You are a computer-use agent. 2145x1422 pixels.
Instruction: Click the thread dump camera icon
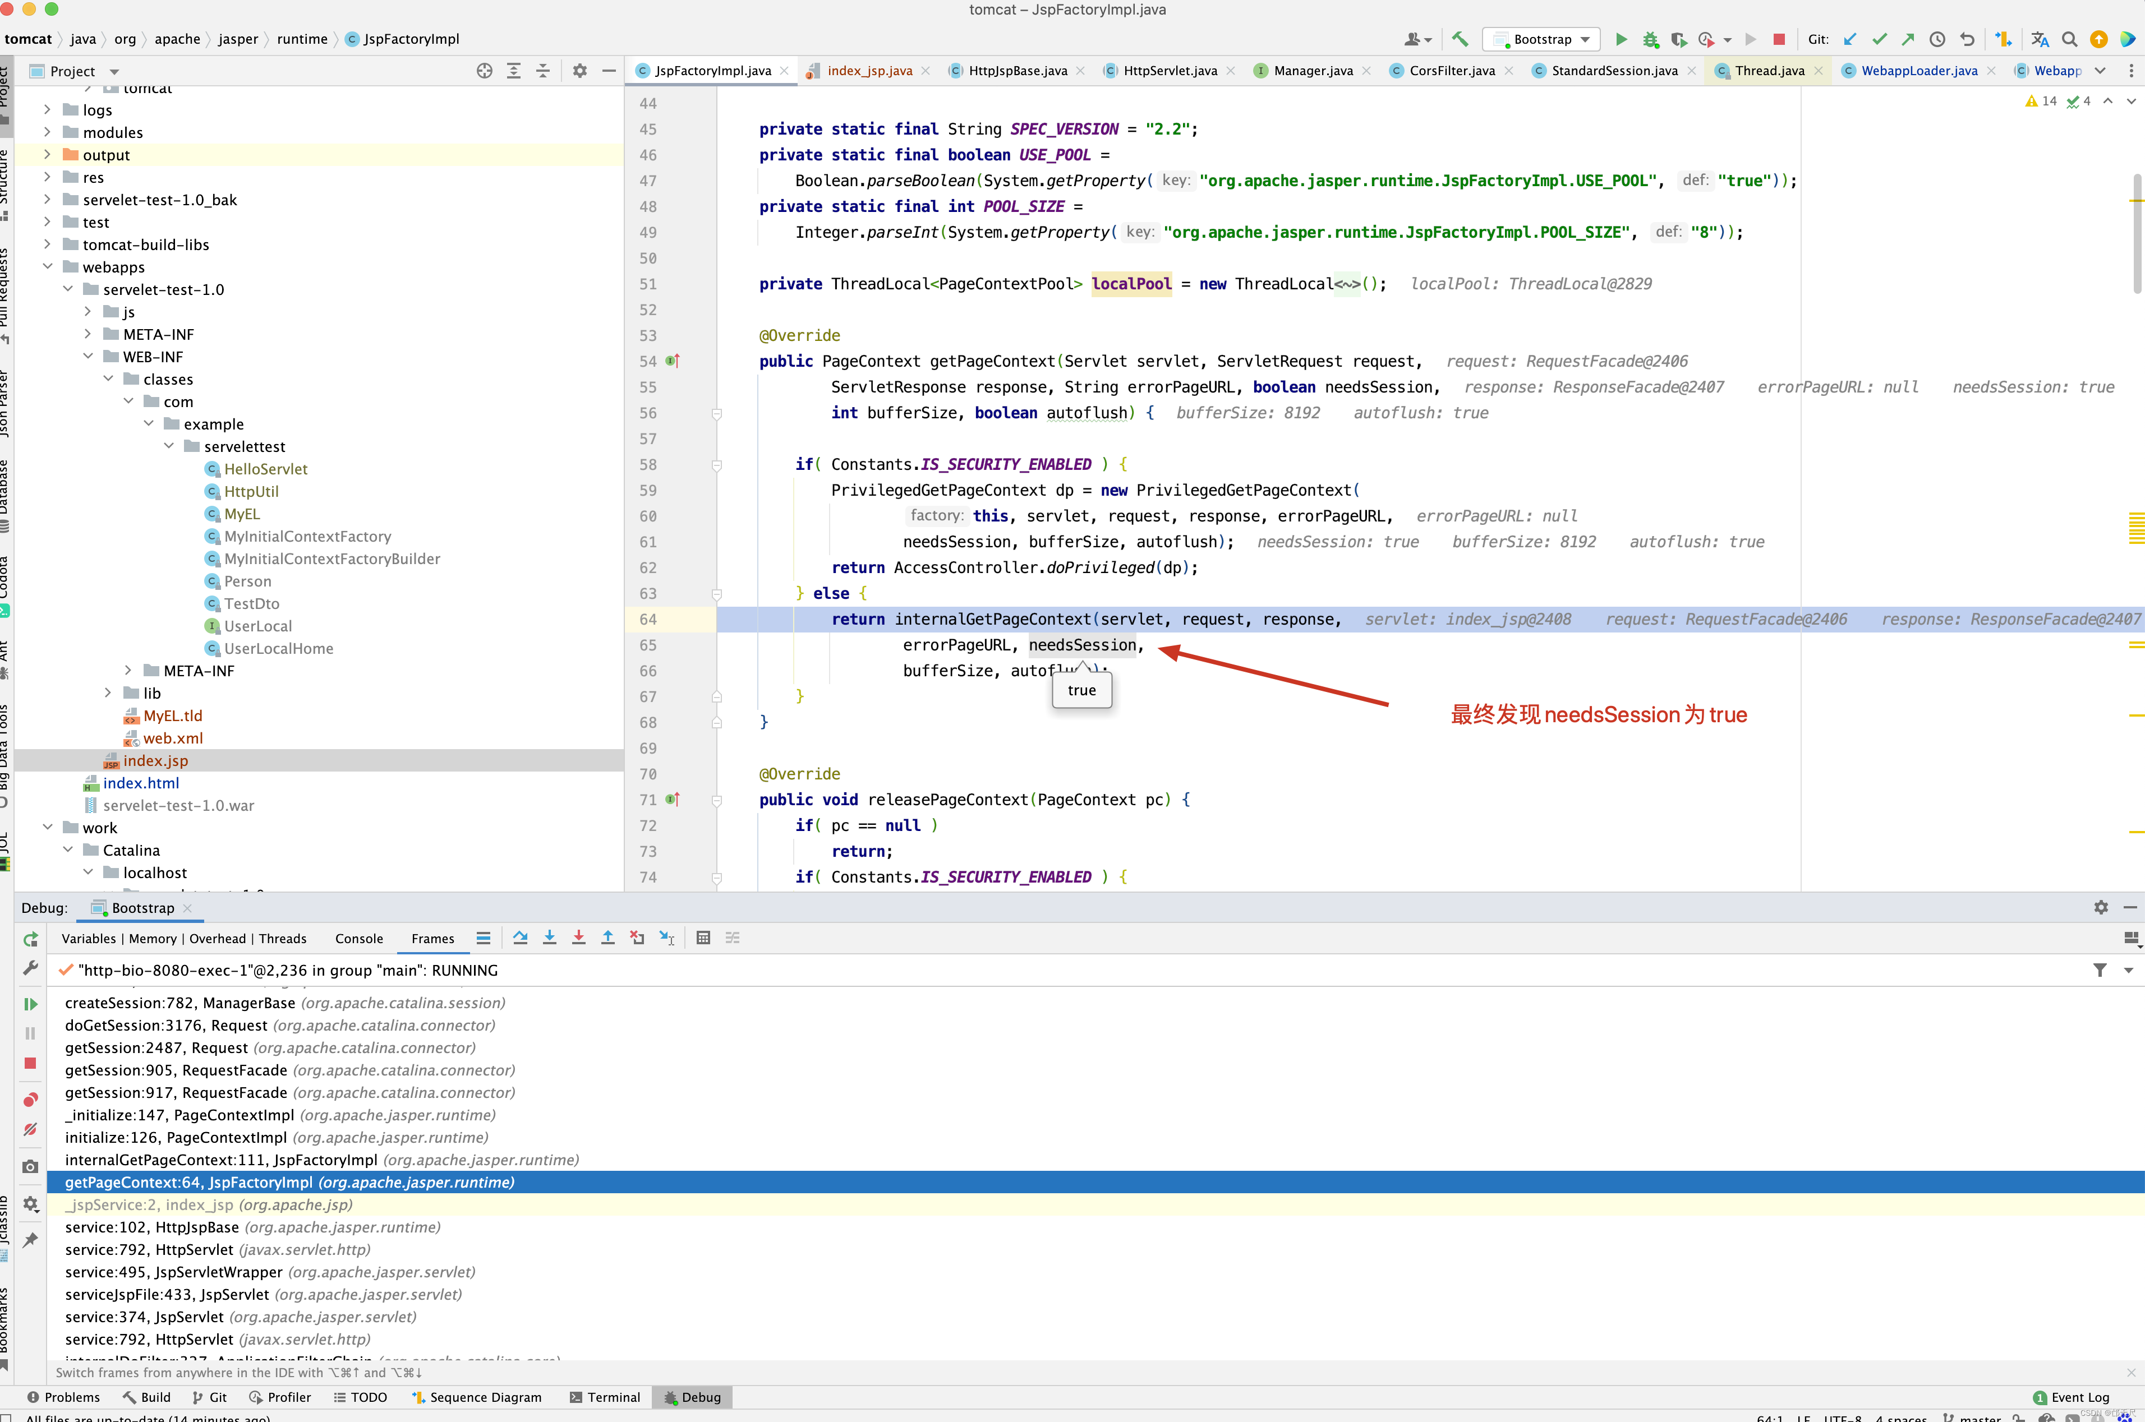click(x=30, y=1166)
